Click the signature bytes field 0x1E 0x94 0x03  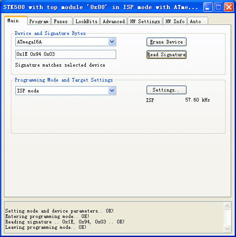click(66, 54)
